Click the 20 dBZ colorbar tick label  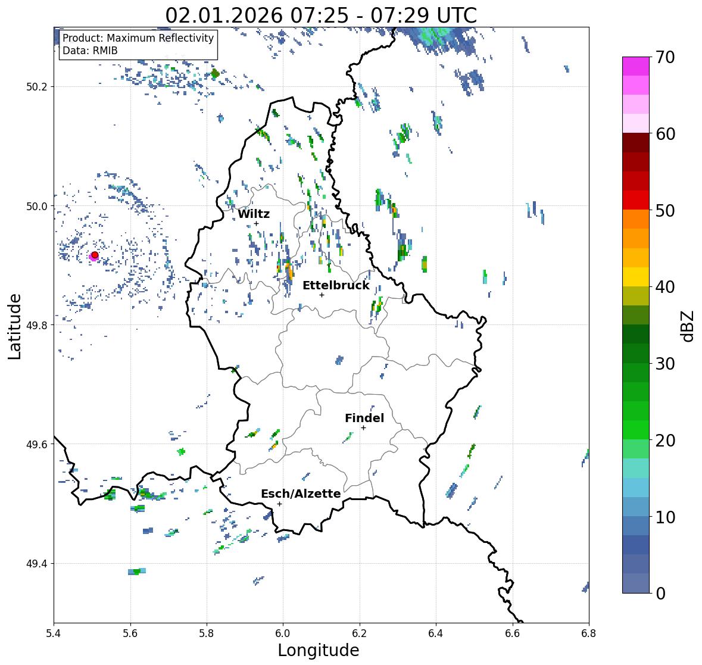tap(665, 440)
